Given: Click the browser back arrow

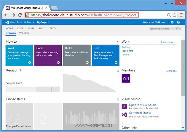Looking at the screenshot, I should (6, 15).
